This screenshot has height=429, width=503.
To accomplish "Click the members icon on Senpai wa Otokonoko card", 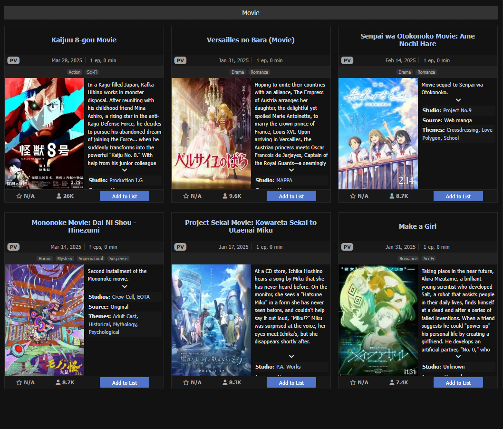I will click(x=392, y=196).
